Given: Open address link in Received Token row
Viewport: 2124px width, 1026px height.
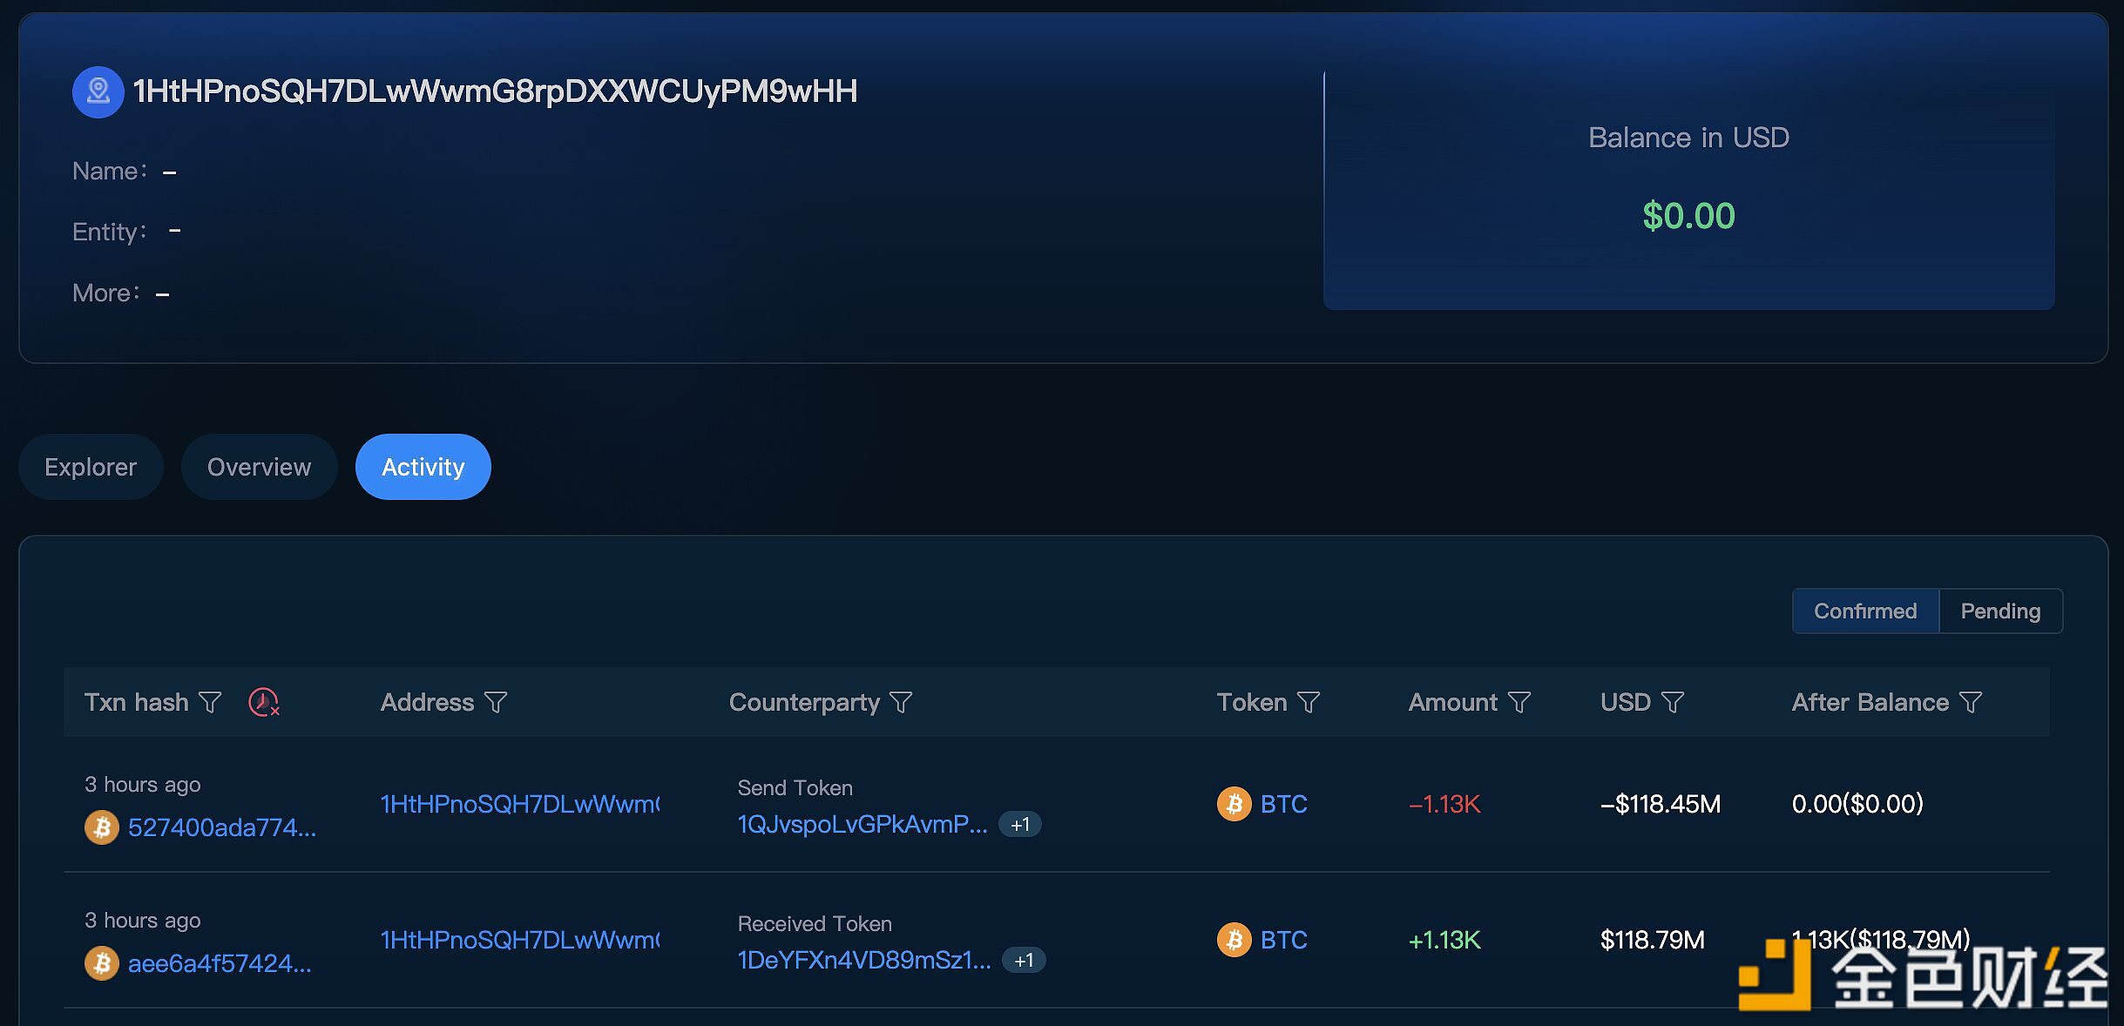Looking at the screenshot, I should click(520, 940).
